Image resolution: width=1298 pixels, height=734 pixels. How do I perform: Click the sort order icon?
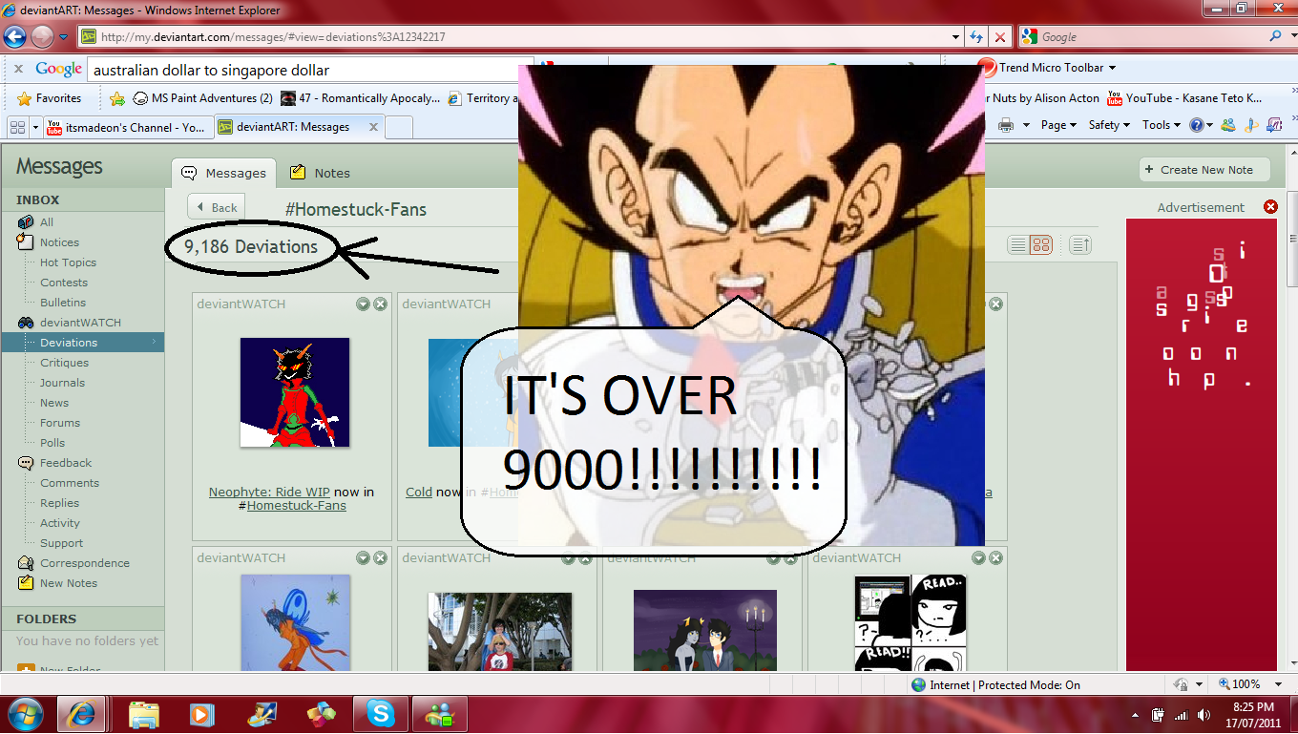pos(1079,245)
